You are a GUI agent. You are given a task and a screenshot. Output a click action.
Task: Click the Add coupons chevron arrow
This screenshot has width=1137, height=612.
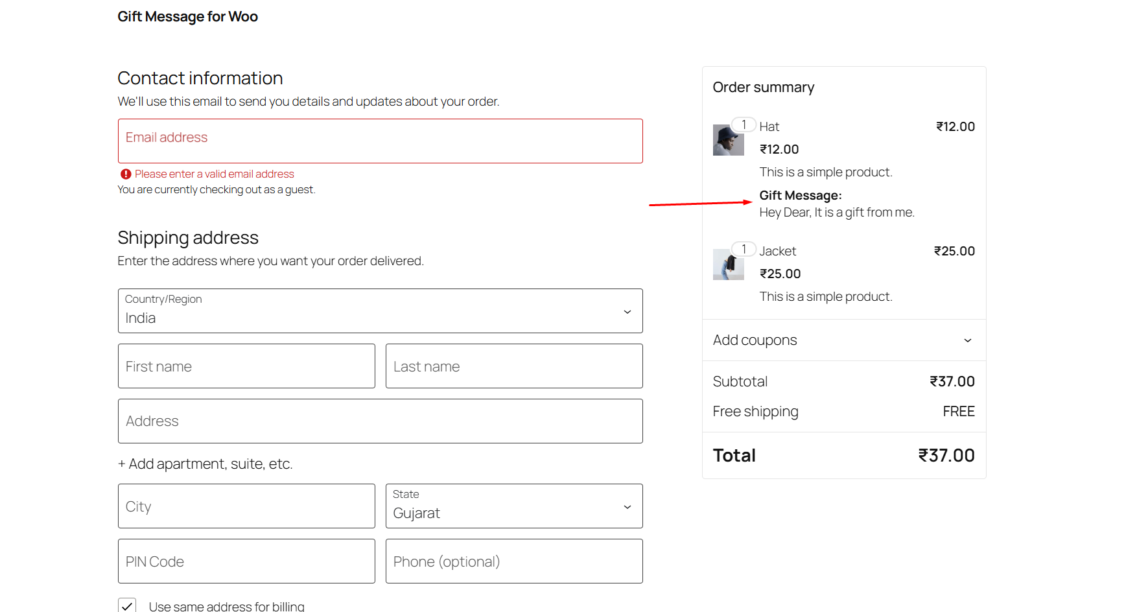pyautogui.click(x=967, y=340)
